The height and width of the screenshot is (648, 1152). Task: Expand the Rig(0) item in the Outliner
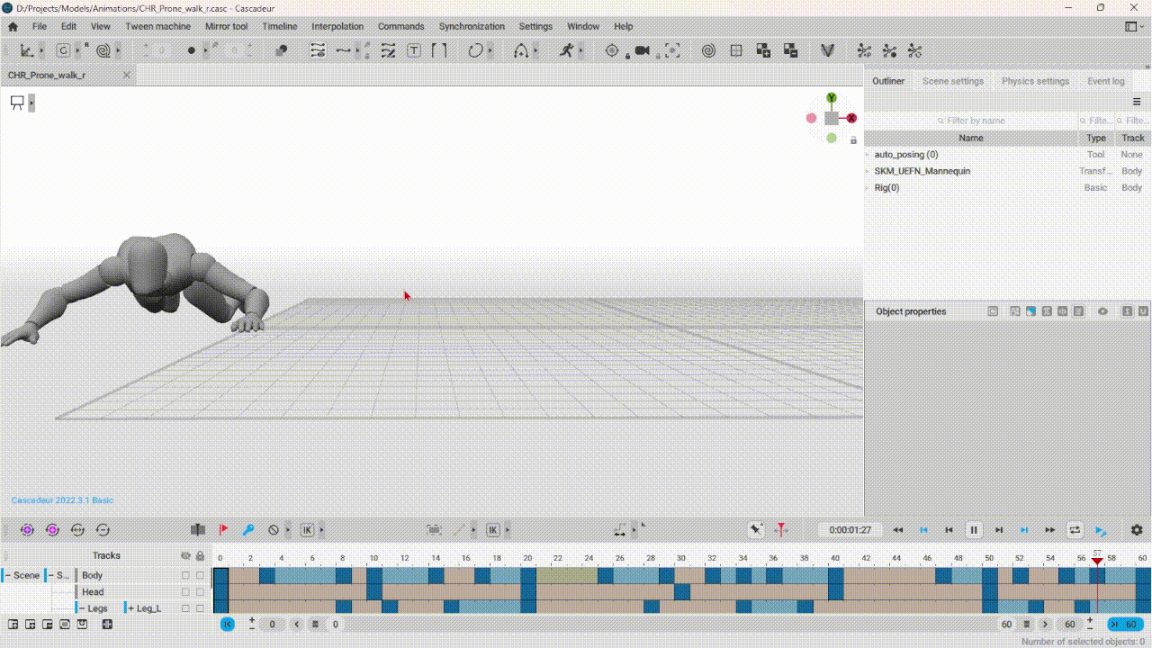click(x=868, y=188)
